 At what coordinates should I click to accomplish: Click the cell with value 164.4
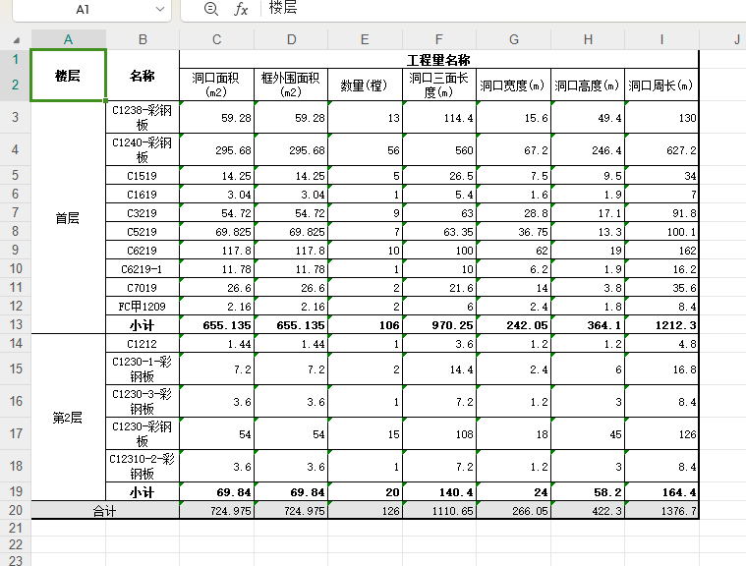661,491
